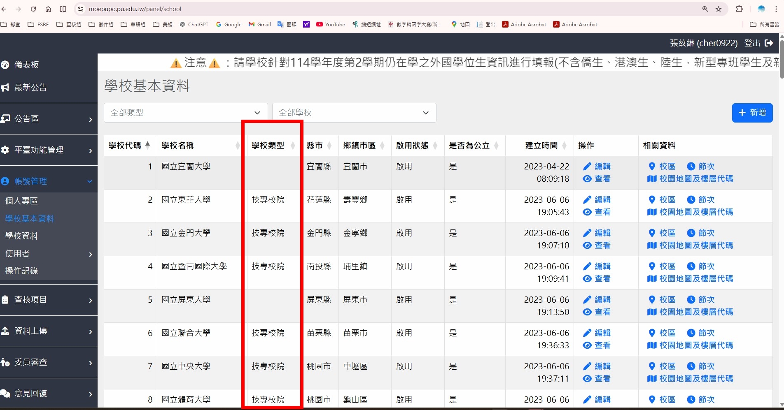The width and height of the screenshot is (784, 410).
Task: Go to browser home page icon
Action: 48,9
